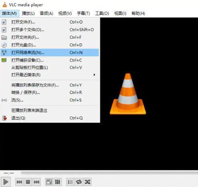
Task: Toggle 在播放列表末端退出 option
Action: (x=49, y=110)
